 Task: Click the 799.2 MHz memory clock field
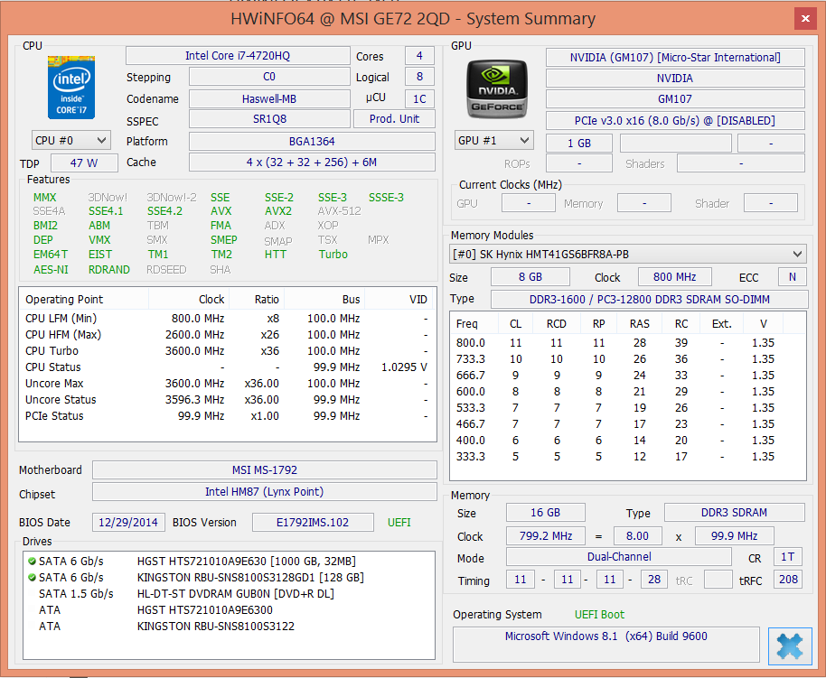545,536
